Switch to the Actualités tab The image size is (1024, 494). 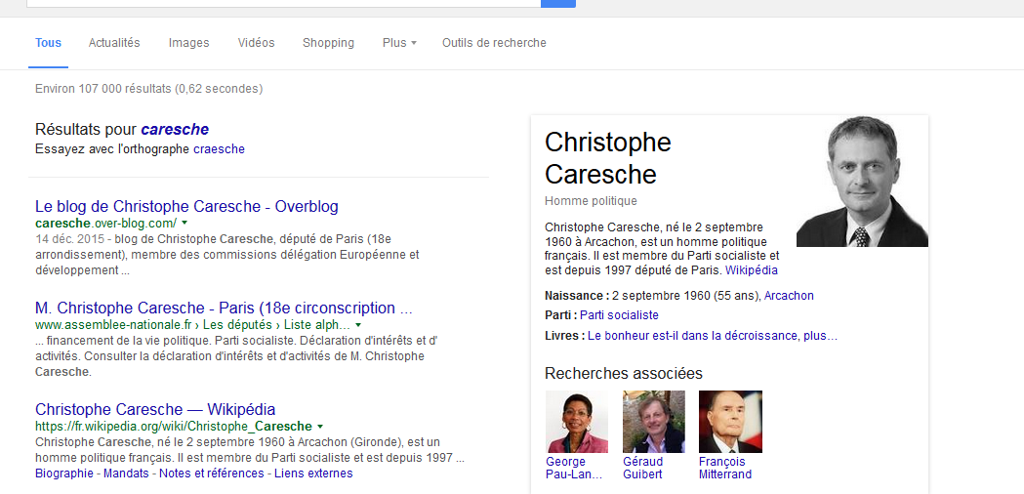pos(114,43)
